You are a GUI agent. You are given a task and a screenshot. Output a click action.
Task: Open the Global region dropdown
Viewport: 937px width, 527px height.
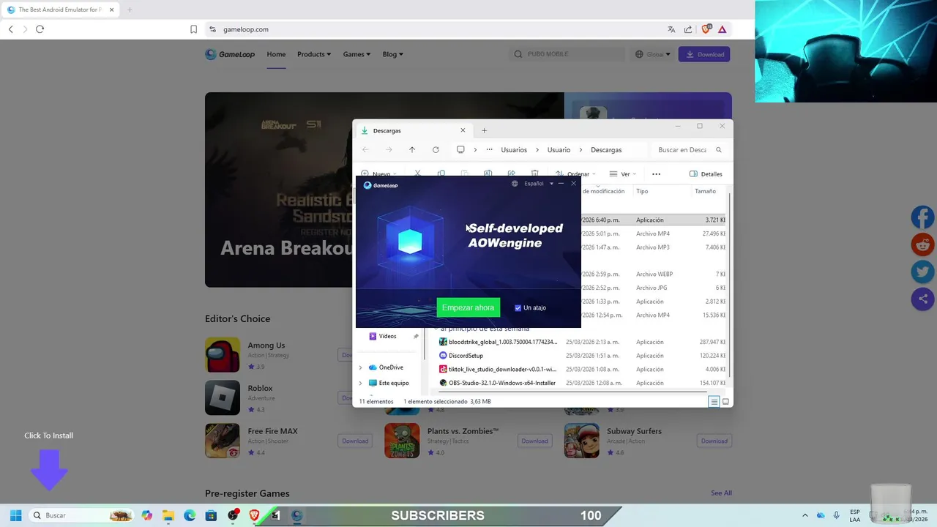click(x=653, y=54)
